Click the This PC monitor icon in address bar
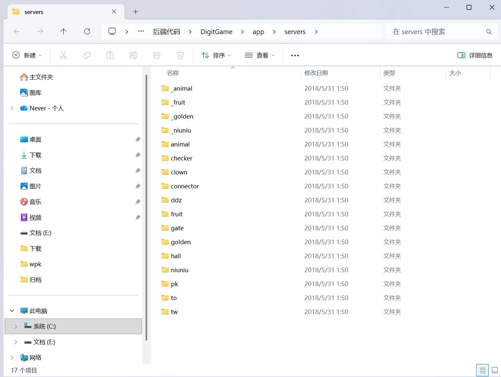Viewport: 501px width, 377px height. [112, 31]
